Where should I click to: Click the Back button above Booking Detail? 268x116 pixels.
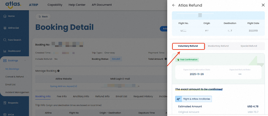(x=43, y=17)
